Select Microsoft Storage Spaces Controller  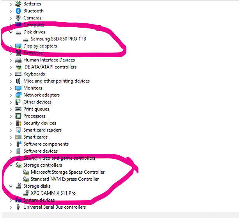point(68,172)
